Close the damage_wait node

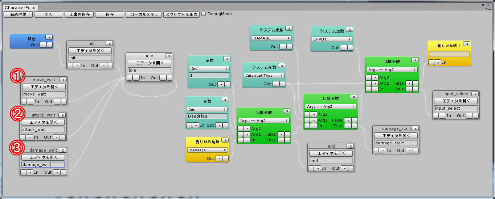click(62, 150)
